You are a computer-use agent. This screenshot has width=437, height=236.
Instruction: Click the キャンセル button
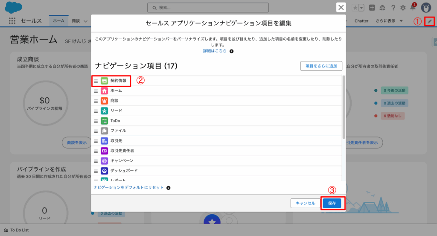(305, 203)
